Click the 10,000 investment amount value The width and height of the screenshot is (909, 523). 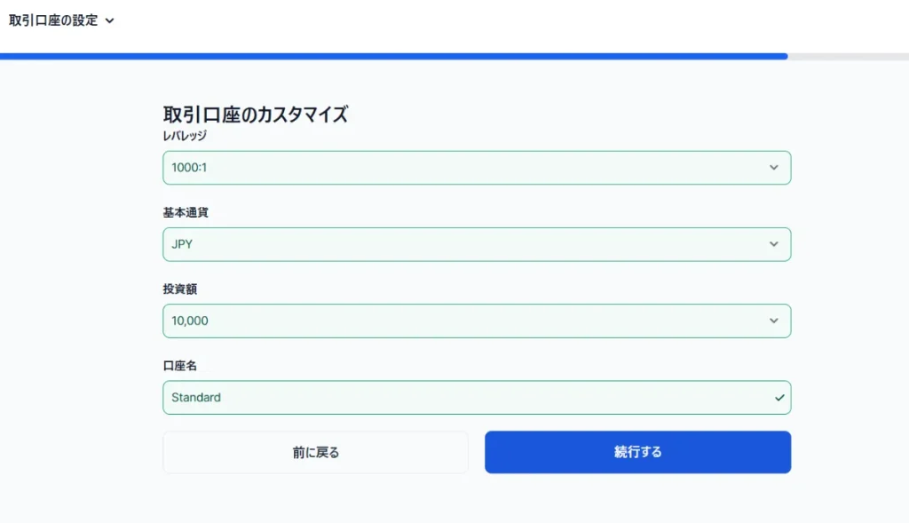[192, 321]
